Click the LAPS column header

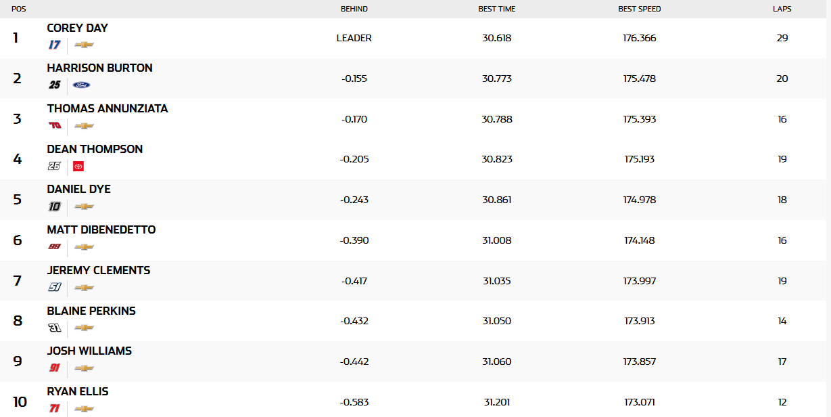click(x=782, y=9)
